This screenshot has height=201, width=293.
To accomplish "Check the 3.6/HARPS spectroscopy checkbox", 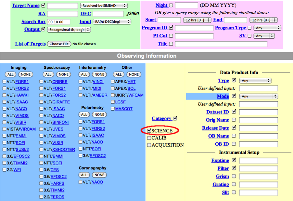I will (42, 183).
